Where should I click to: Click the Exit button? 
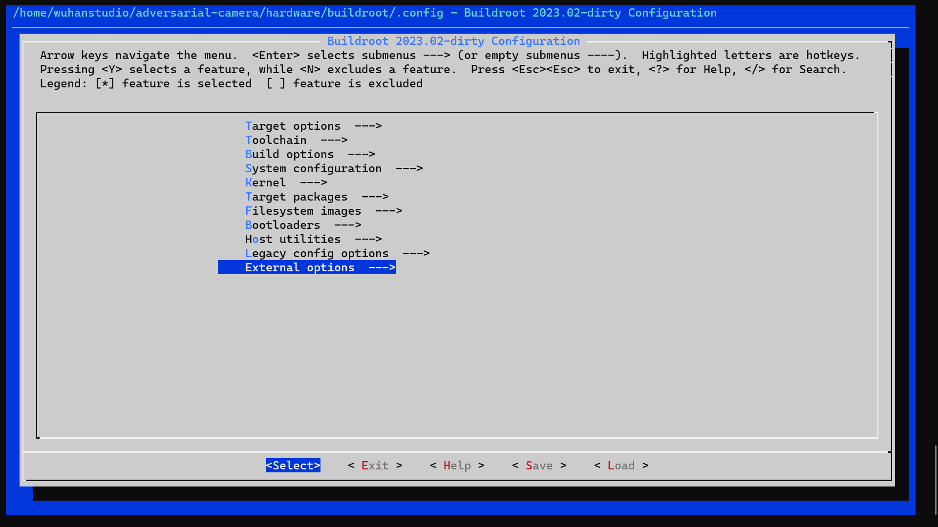[x=375, y=466]
